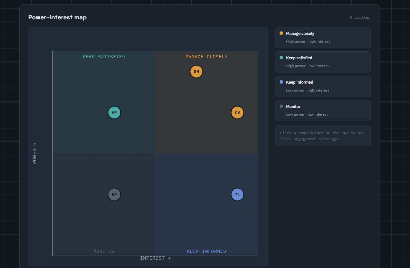Select the RM stakeholder bubble
The height and width of the screenshot is (268, 410).
coord(196,72)
